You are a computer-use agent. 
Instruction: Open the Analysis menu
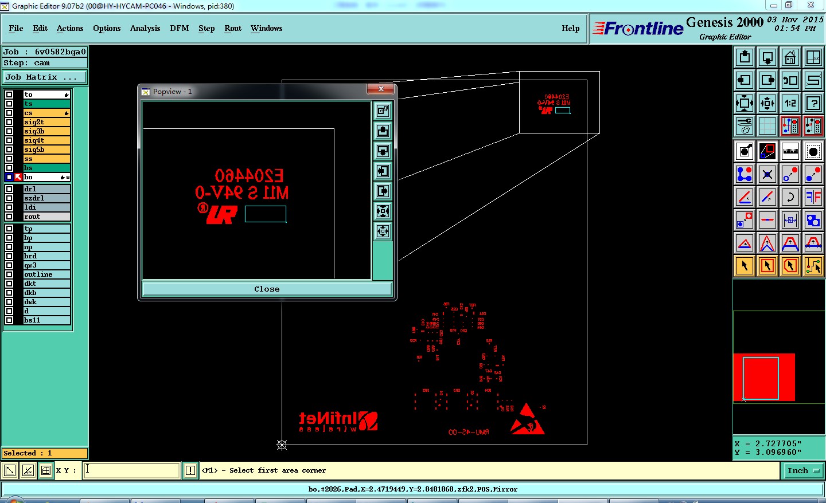tap(145, 28)
